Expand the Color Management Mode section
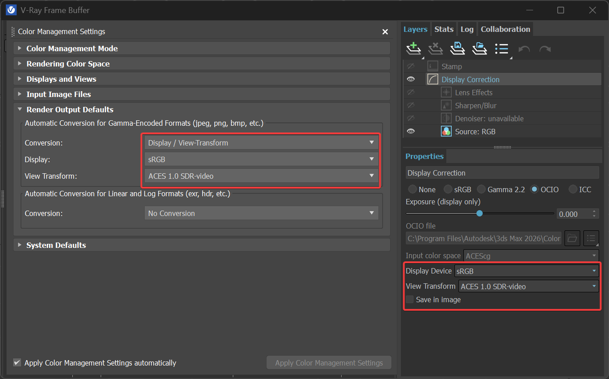 tap(19, 48)
